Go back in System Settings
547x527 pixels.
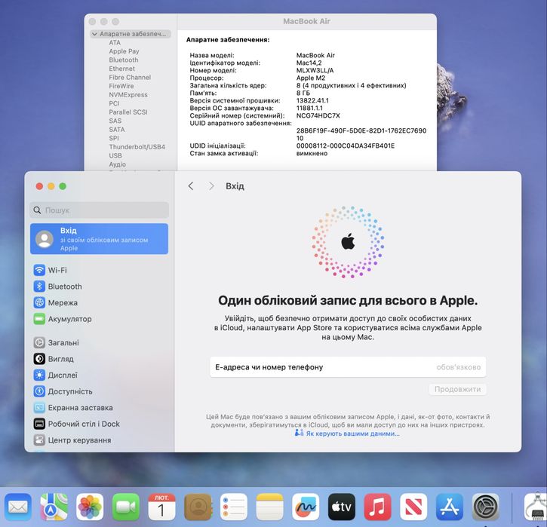pos(190,186)
